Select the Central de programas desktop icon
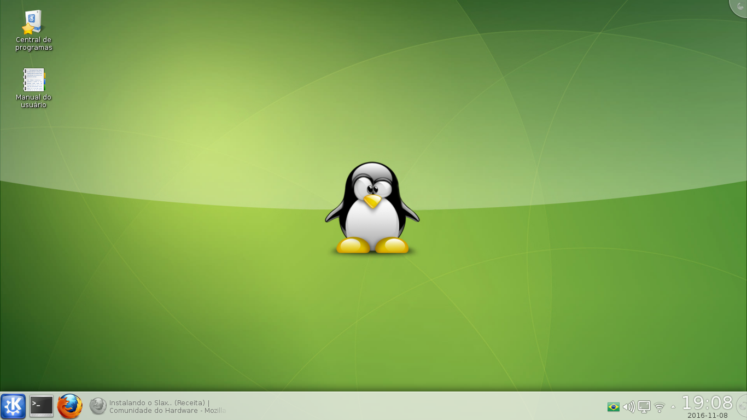Screen dimensions: 747x420 33,31
